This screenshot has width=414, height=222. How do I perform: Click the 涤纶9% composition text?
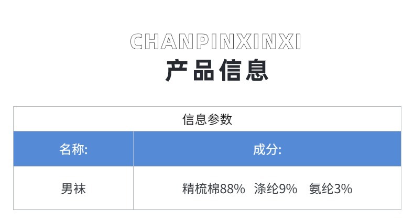click(276, 188)
